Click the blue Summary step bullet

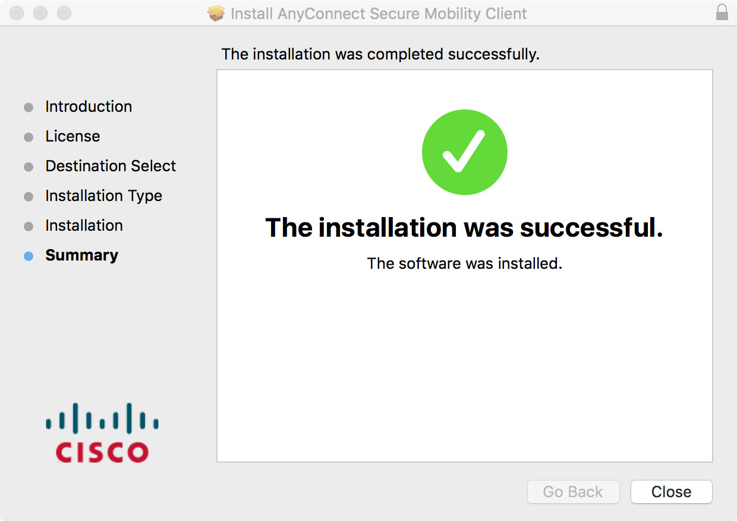pyautogui.click(x=29, y=256)
